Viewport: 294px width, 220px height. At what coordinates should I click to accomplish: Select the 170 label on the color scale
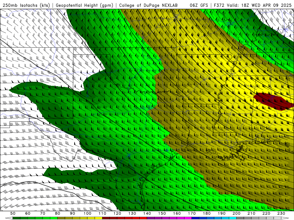pos(191,213)
